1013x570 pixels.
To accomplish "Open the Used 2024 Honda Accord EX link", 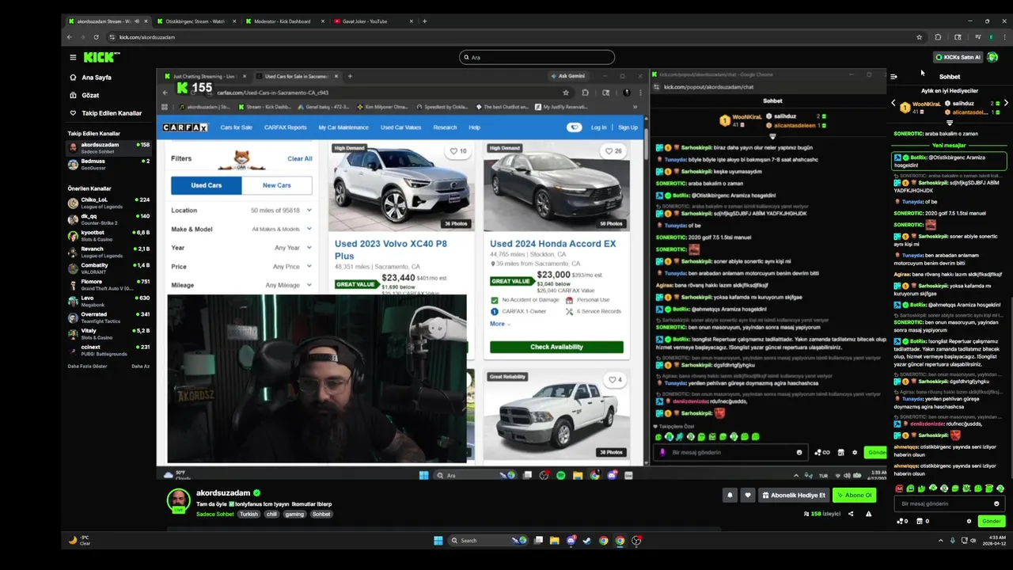I will pyautogui.click(x=552, y=244).
